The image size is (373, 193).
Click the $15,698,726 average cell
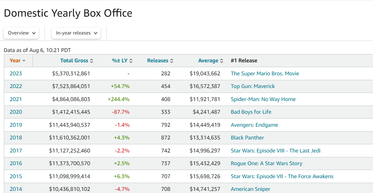(205, 176)
